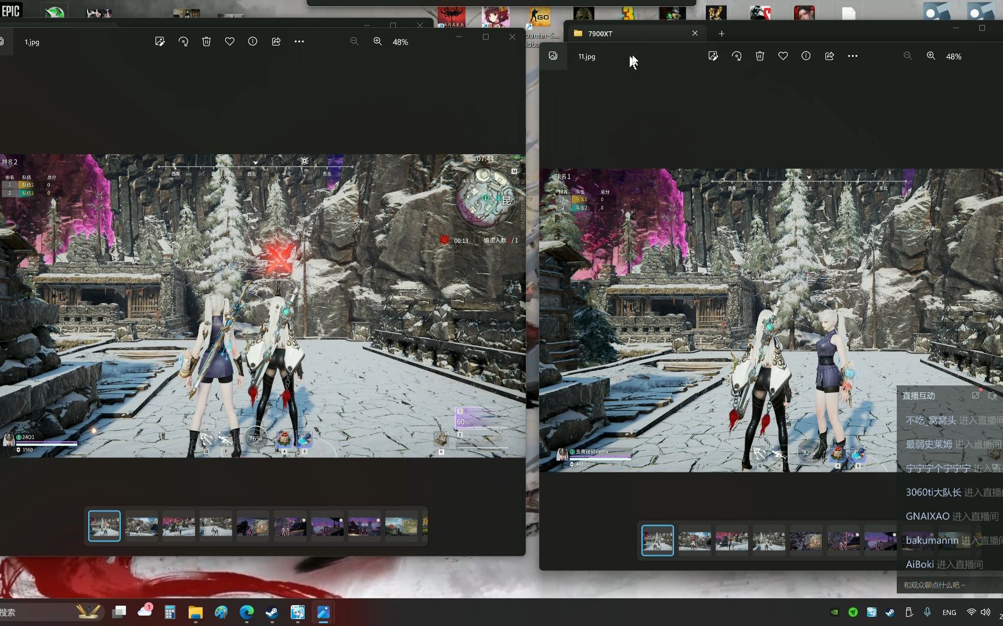Show file info for 11.jpg
This screenshot has height=626, width=1003.
[806, 56]
